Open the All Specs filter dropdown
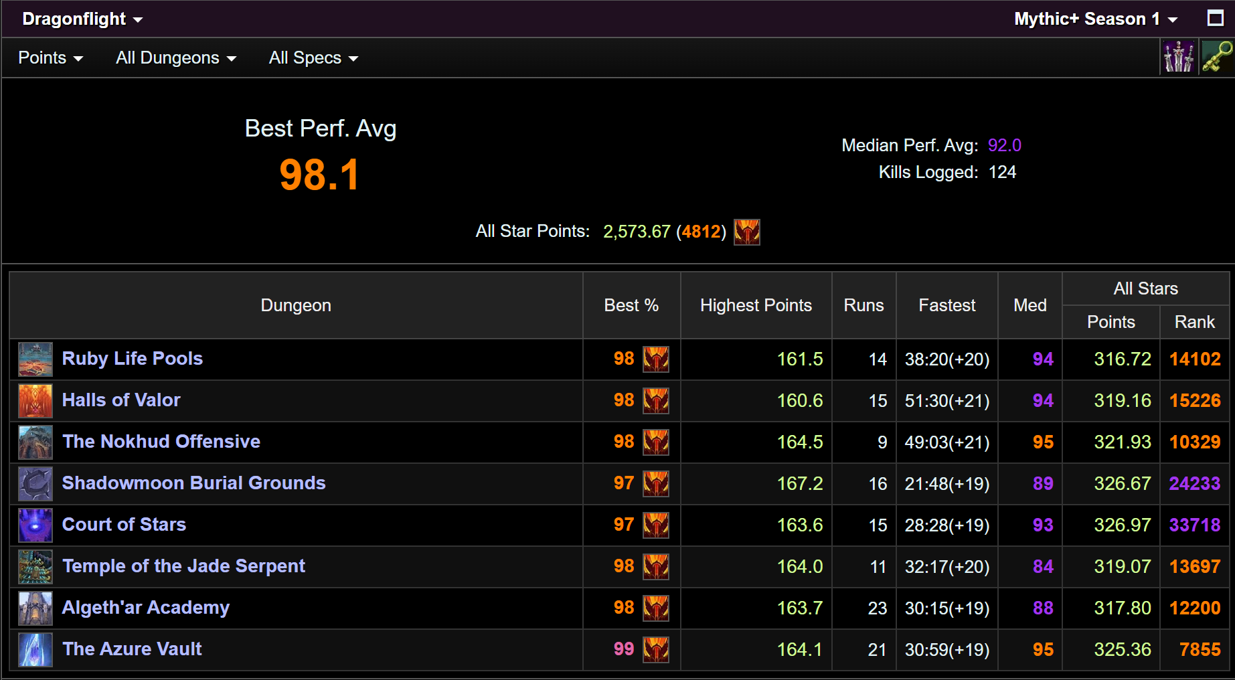This screenshot has height=680, width=1235. point(313,58)
